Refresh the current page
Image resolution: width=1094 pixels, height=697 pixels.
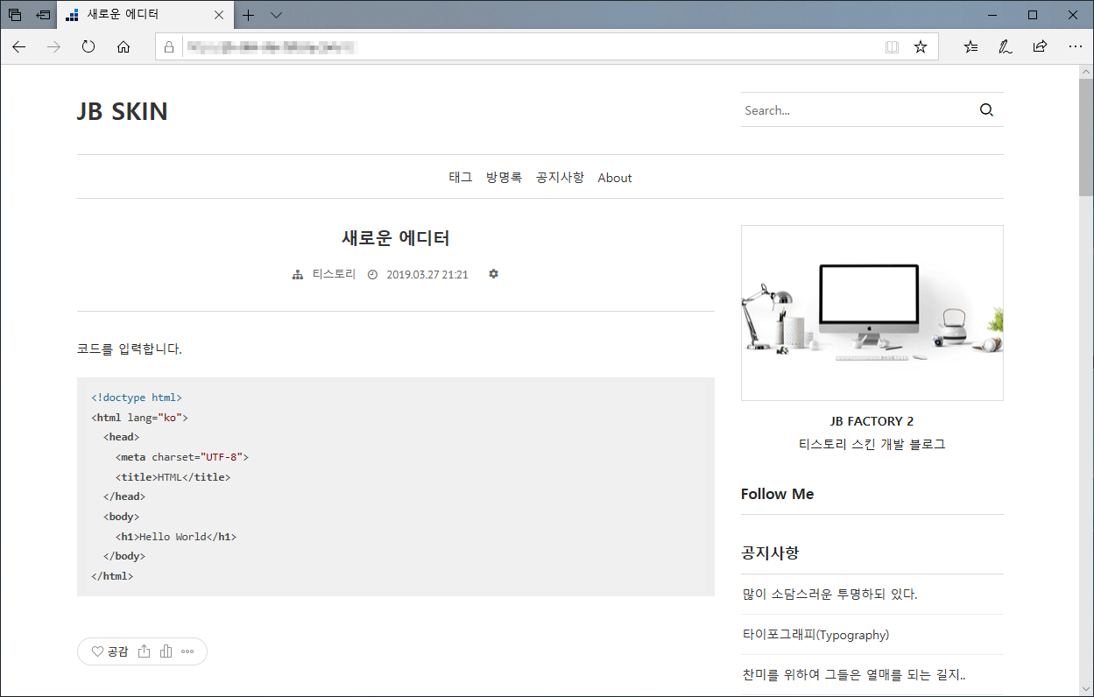88,47
